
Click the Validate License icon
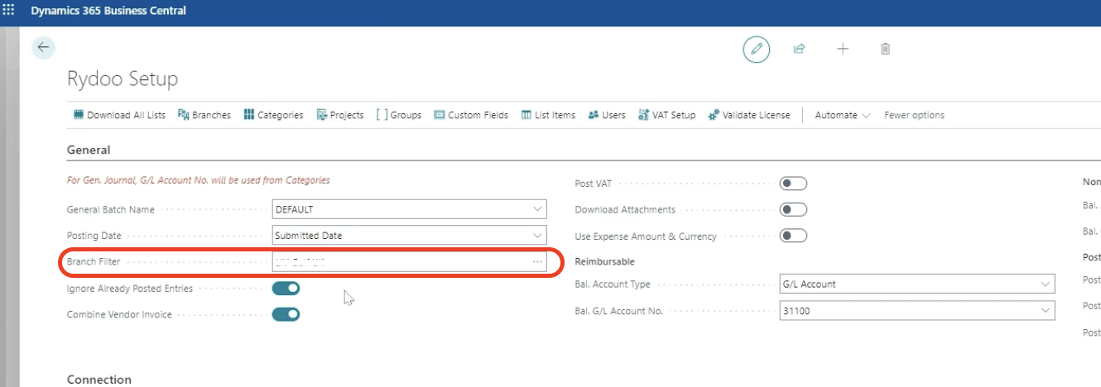(x=714, y=115)
